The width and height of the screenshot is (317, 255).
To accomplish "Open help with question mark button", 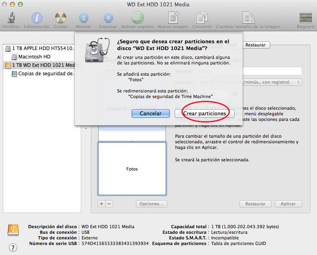I will tap(13, 247).
